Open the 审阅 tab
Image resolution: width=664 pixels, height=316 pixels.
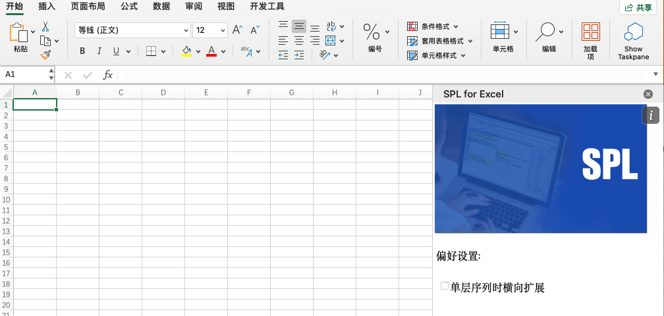pyautogui.click(x=194, y=7)
